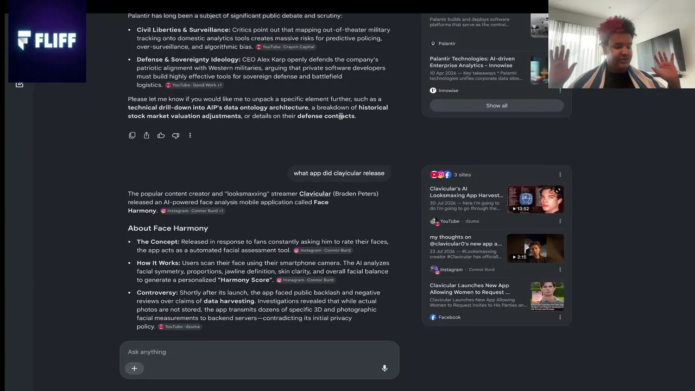Give the Palantir response a thumbs up

(161, 135)
